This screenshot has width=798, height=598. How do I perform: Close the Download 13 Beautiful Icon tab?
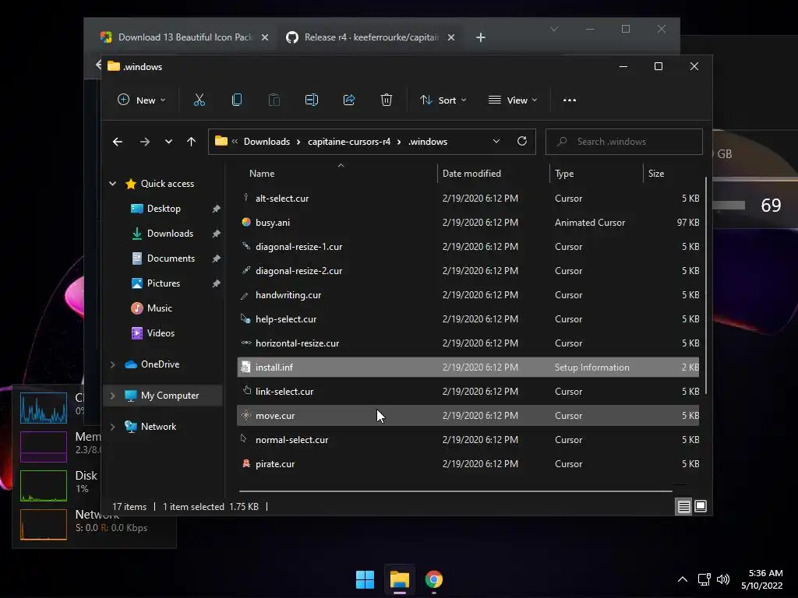pyautogui.click(x=265, y=37)
